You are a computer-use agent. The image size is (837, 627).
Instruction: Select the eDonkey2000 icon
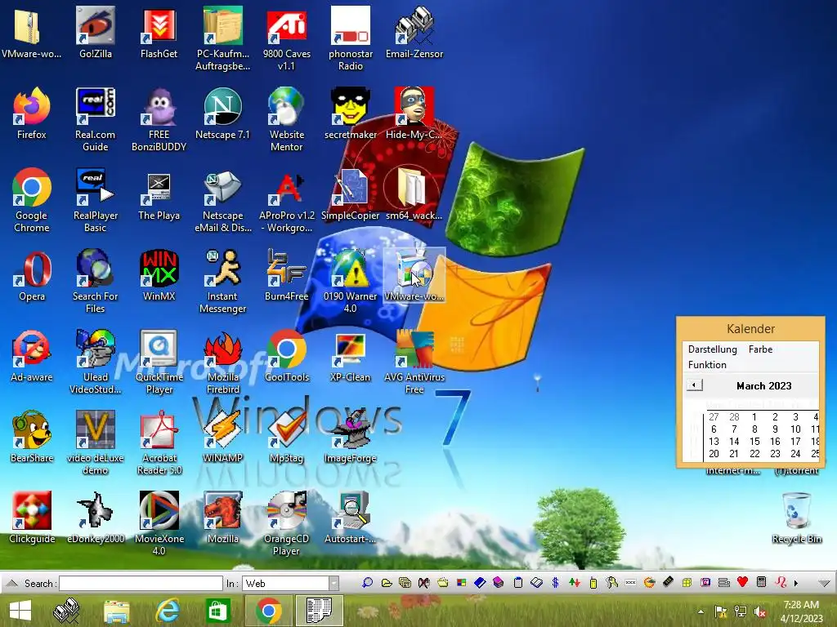tap(96, 517)
